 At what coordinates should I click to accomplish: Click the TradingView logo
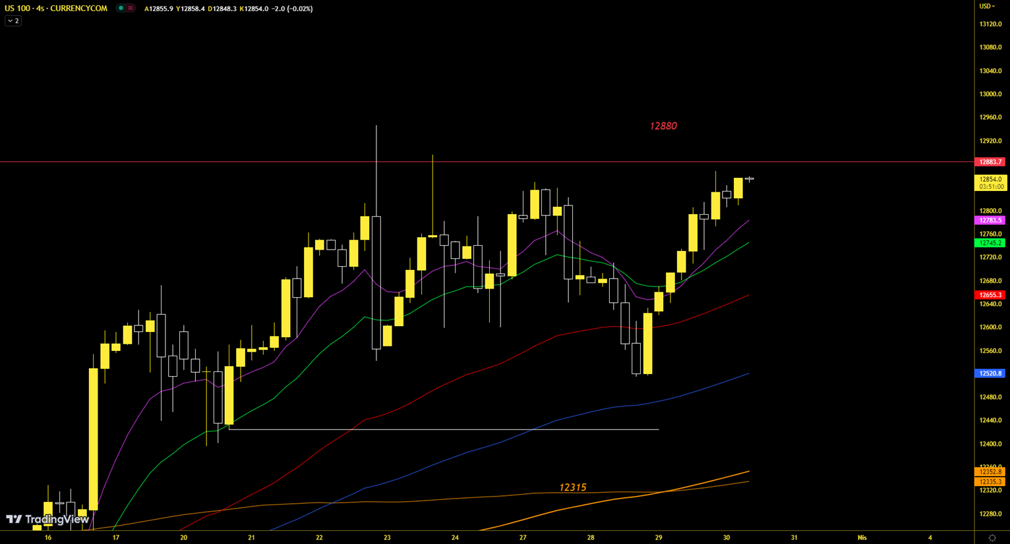click(47, 520)
